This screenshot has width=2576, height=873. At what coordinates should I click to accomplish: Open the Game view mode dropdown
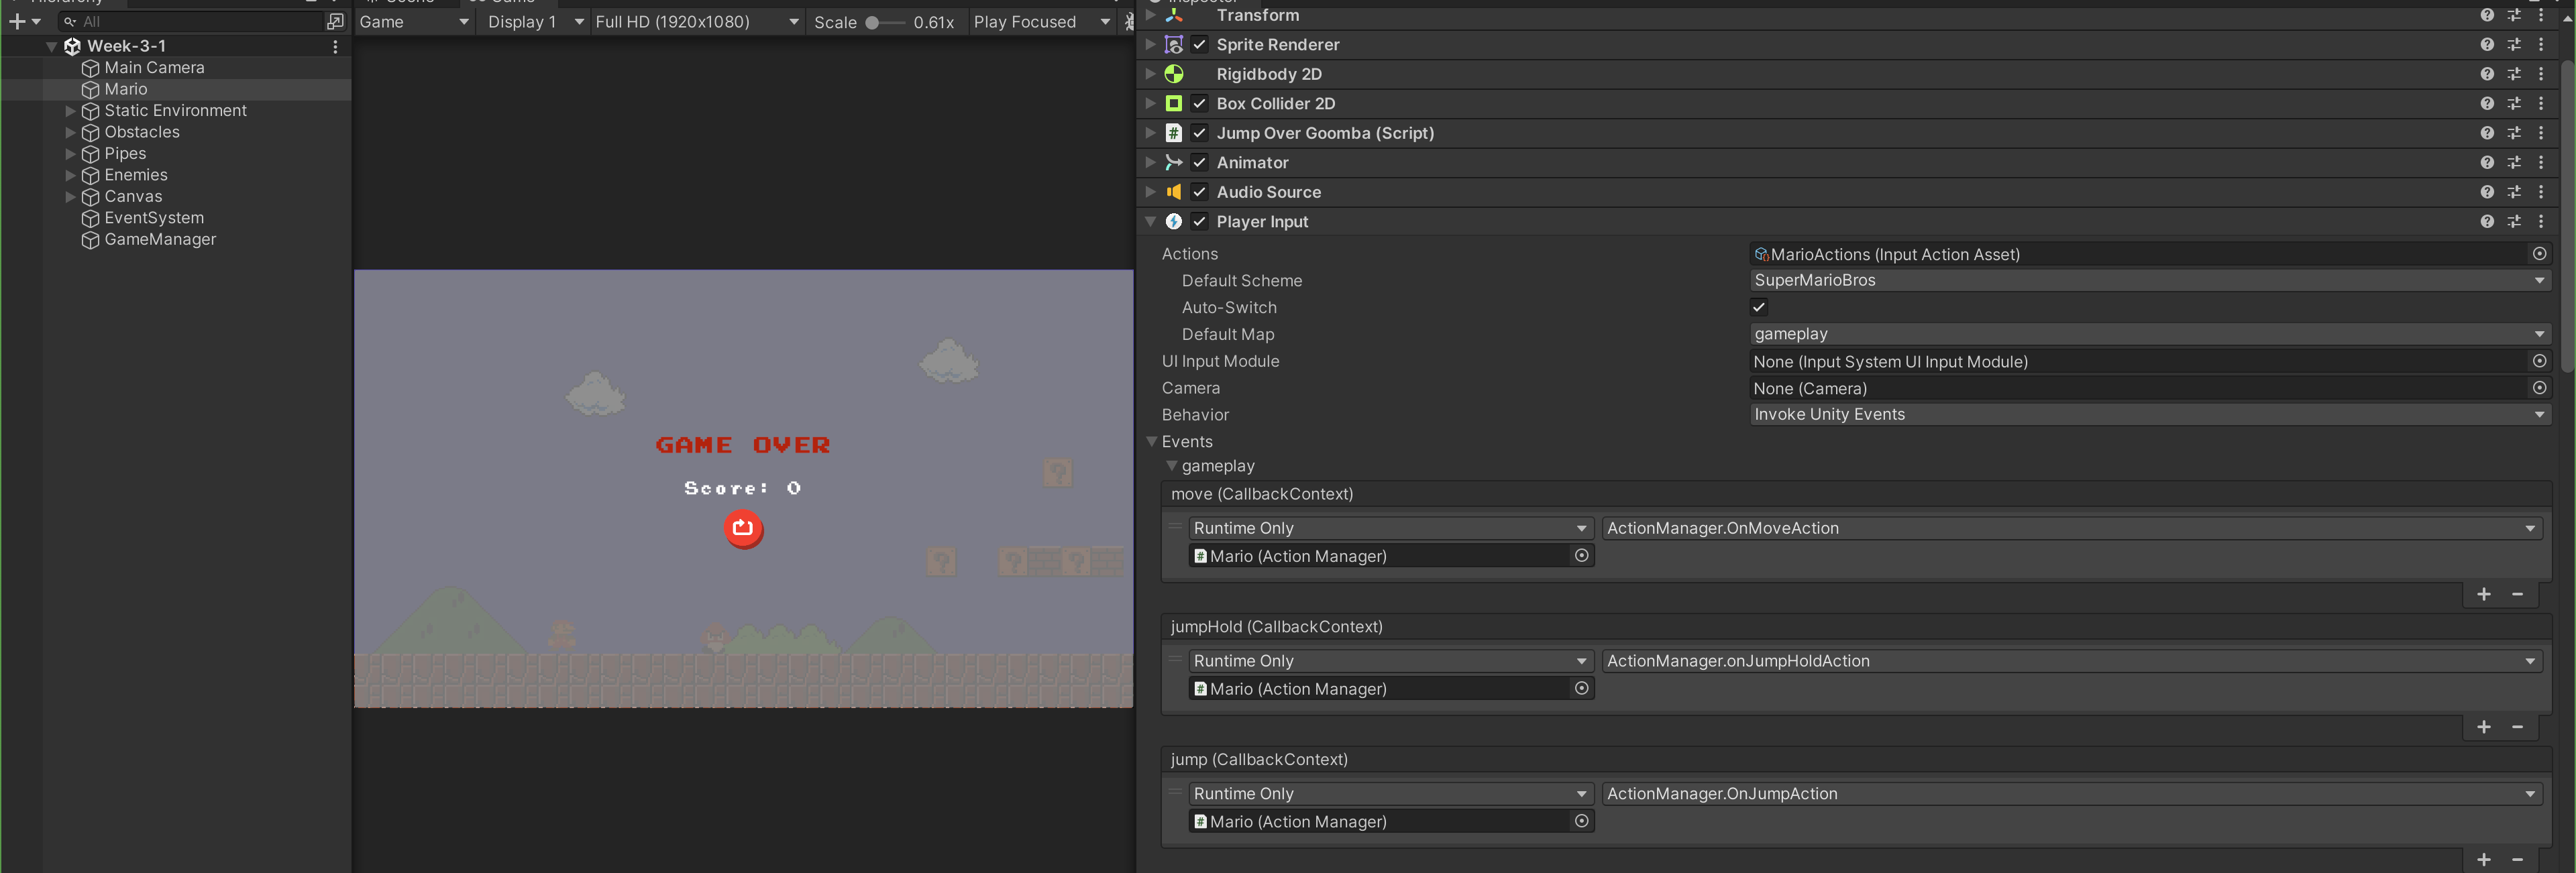pyautogui.click(x=414, y=21)
